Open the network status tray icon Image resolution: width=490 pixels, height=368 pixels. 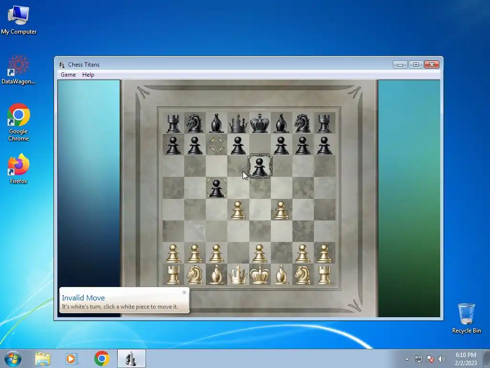pyautogui.click(x=418, y=359)
